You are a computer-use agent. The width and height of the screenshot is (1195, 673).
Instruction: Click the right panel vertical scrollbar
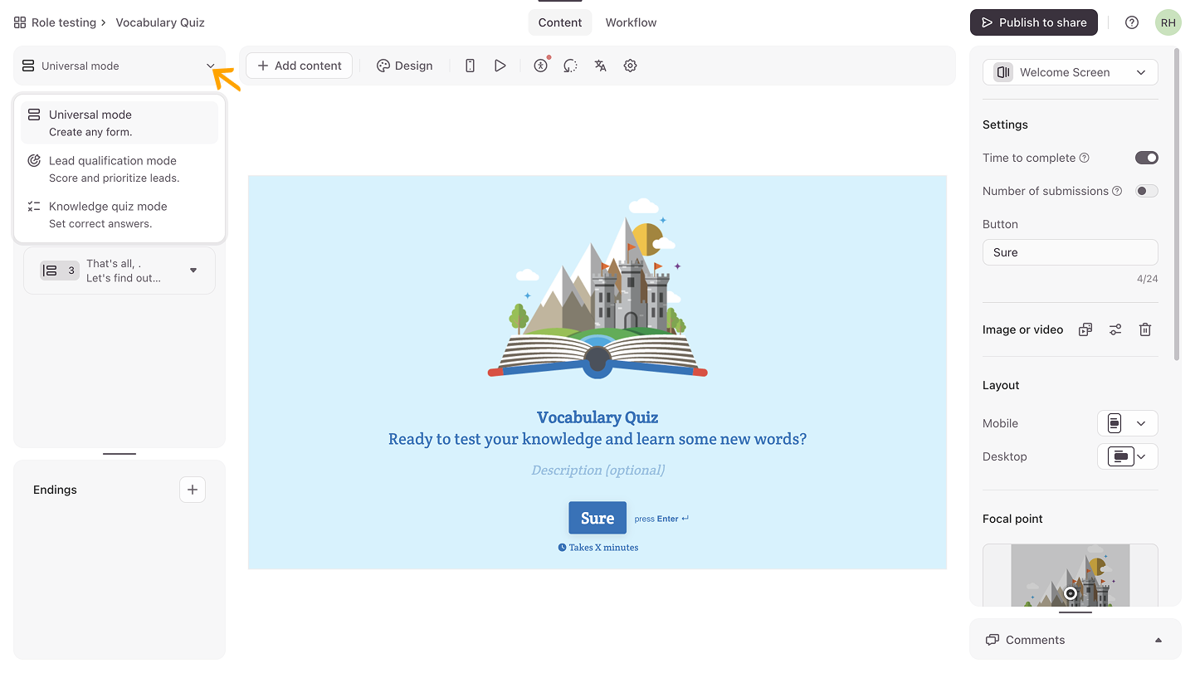(1176, 203)
